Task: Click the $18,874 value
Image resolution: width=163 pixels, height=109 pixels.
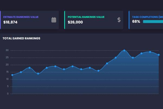Action: (x=10, y=22)
